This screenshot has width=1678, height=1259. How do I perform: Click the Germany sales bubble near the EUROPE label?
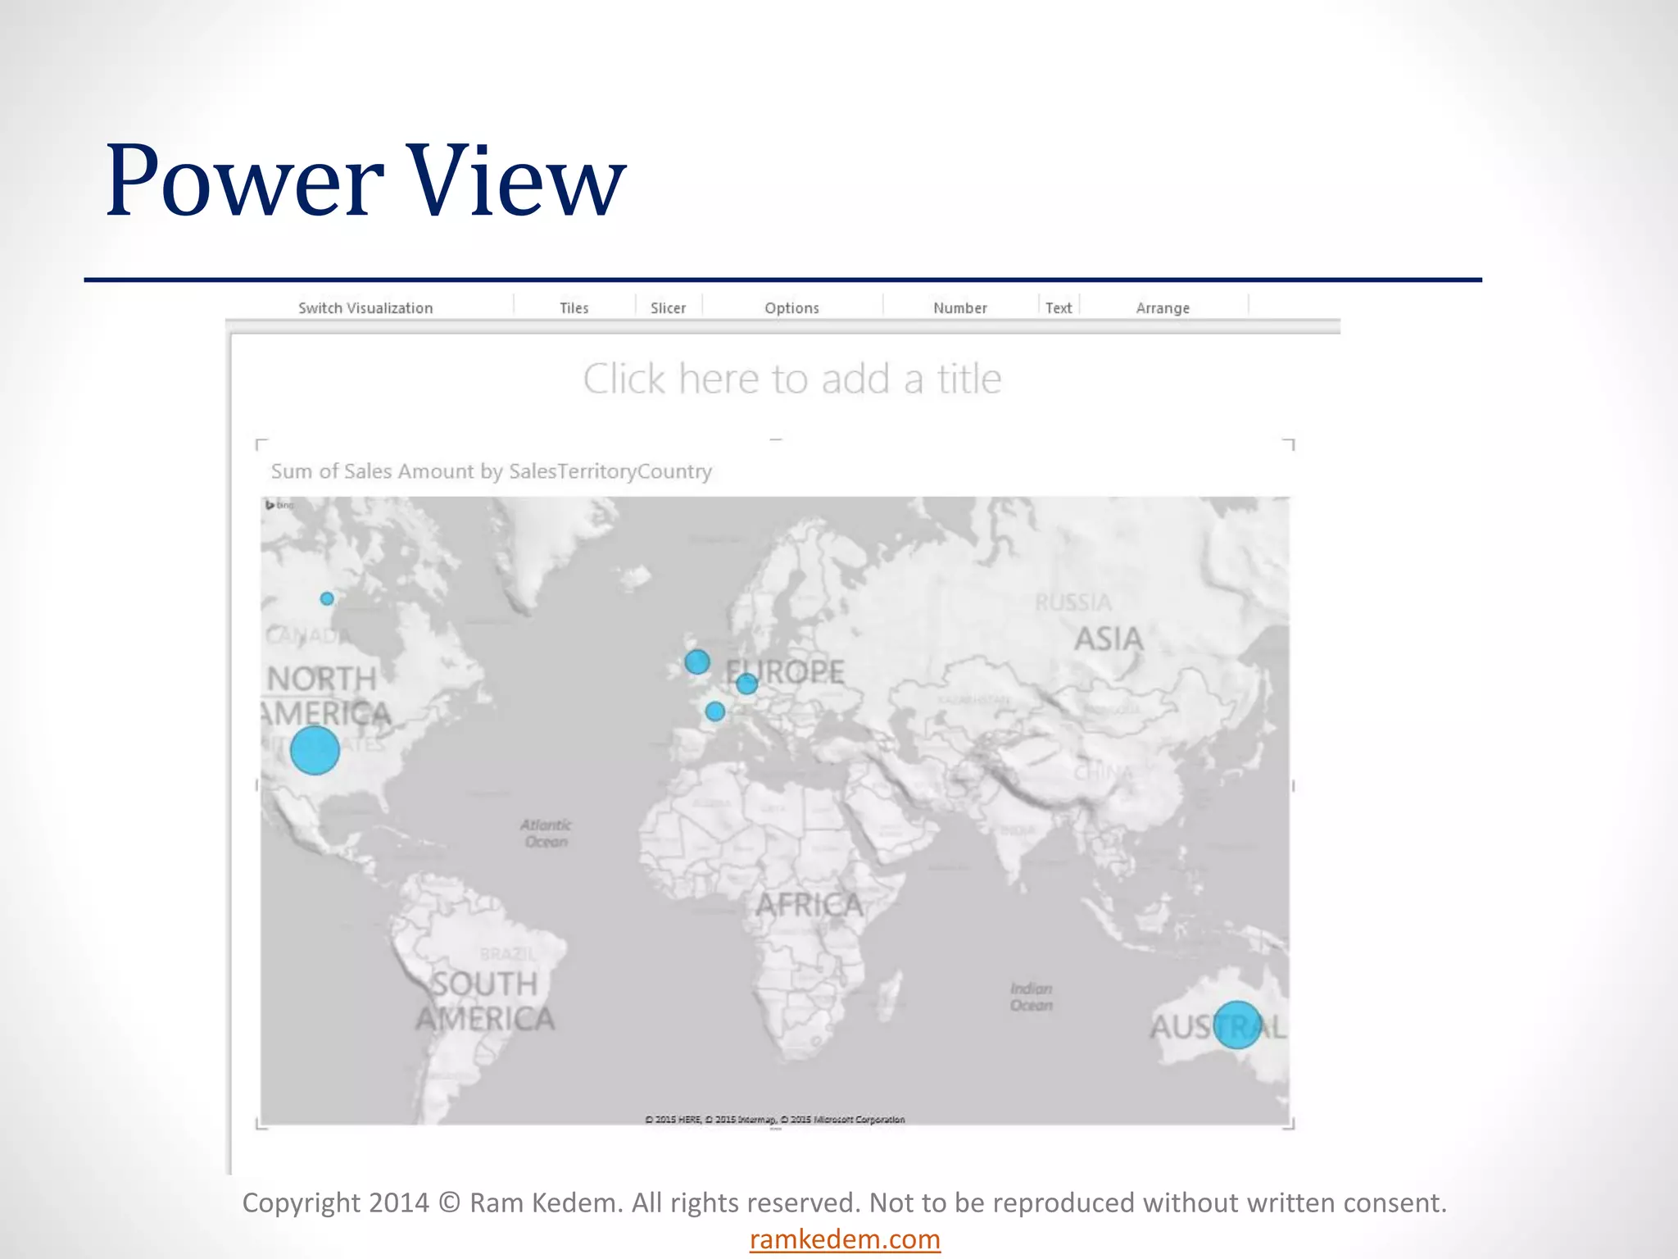(x=746, y=684)
